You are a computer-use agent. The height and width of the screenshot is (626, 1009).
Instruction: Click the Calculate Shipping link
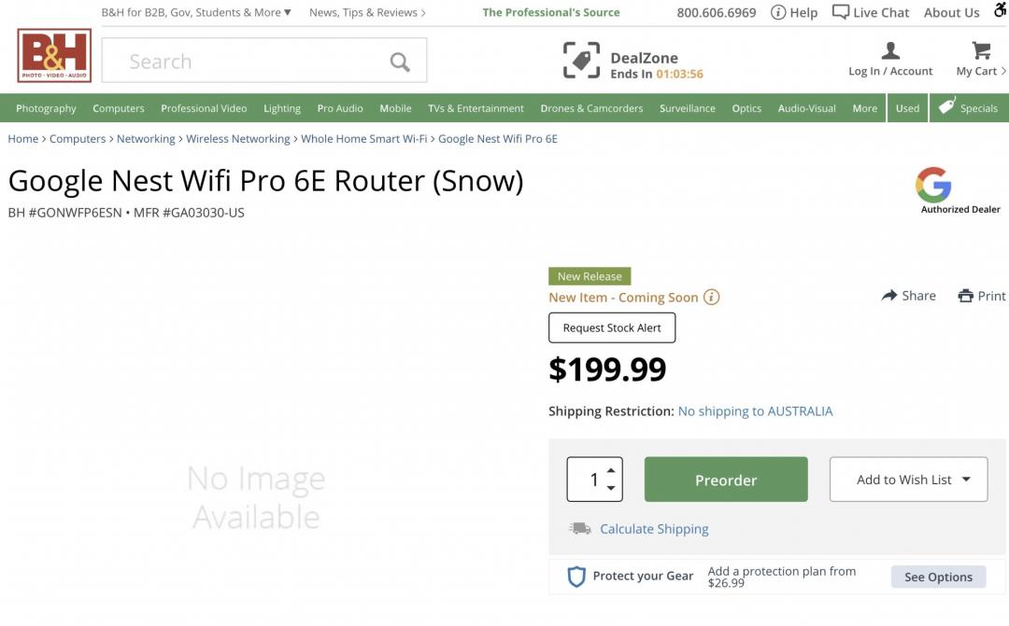point(654,529)
